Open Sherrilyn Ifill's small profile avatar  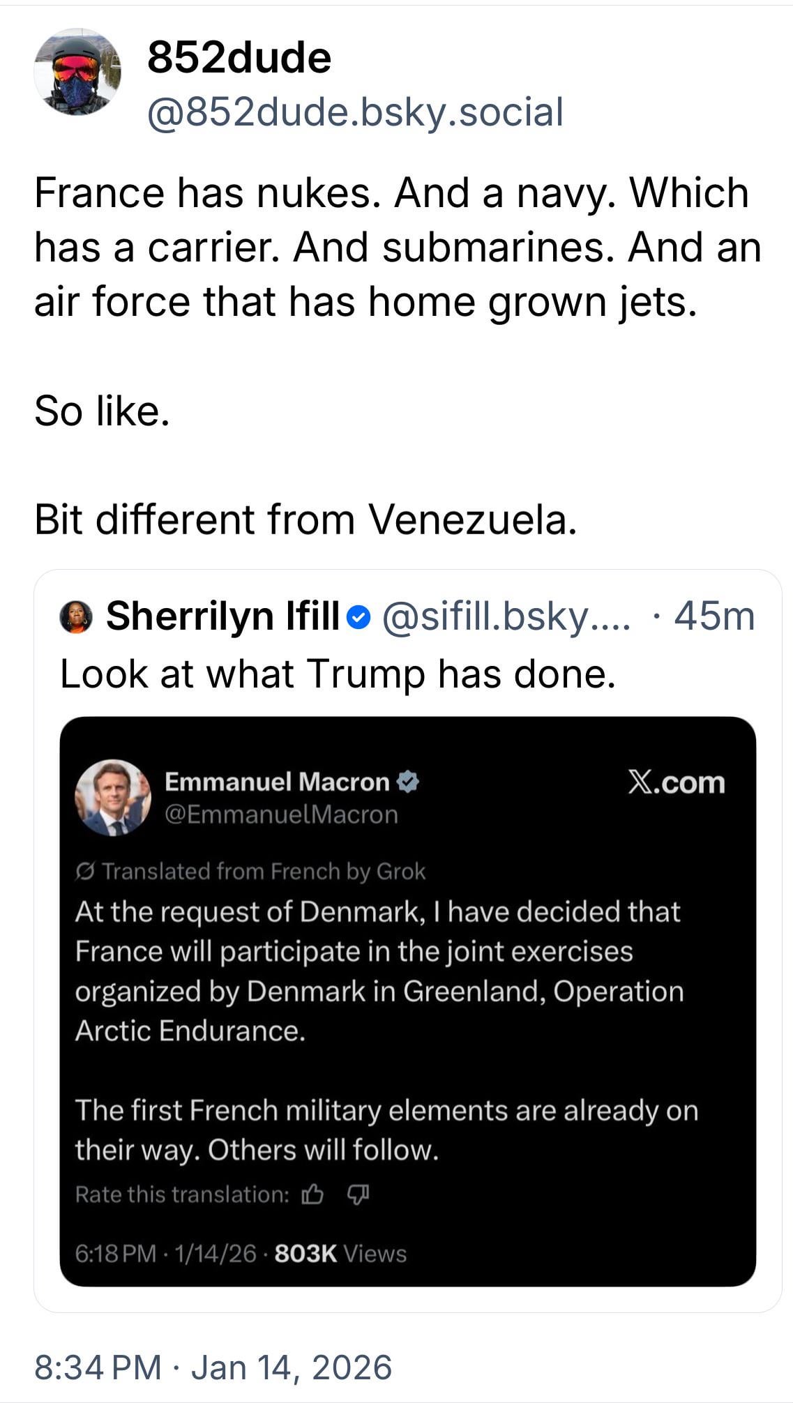77,617
